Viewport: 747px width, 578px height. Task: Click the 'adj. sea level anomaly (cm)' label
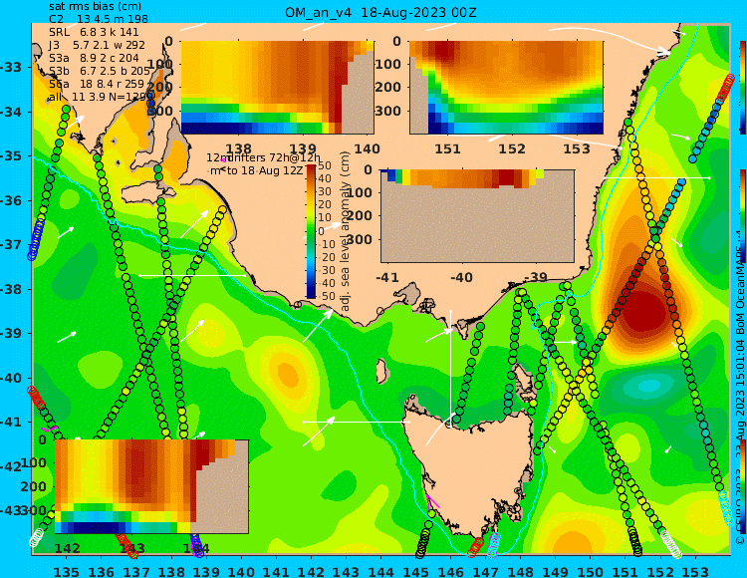point(346,231)
